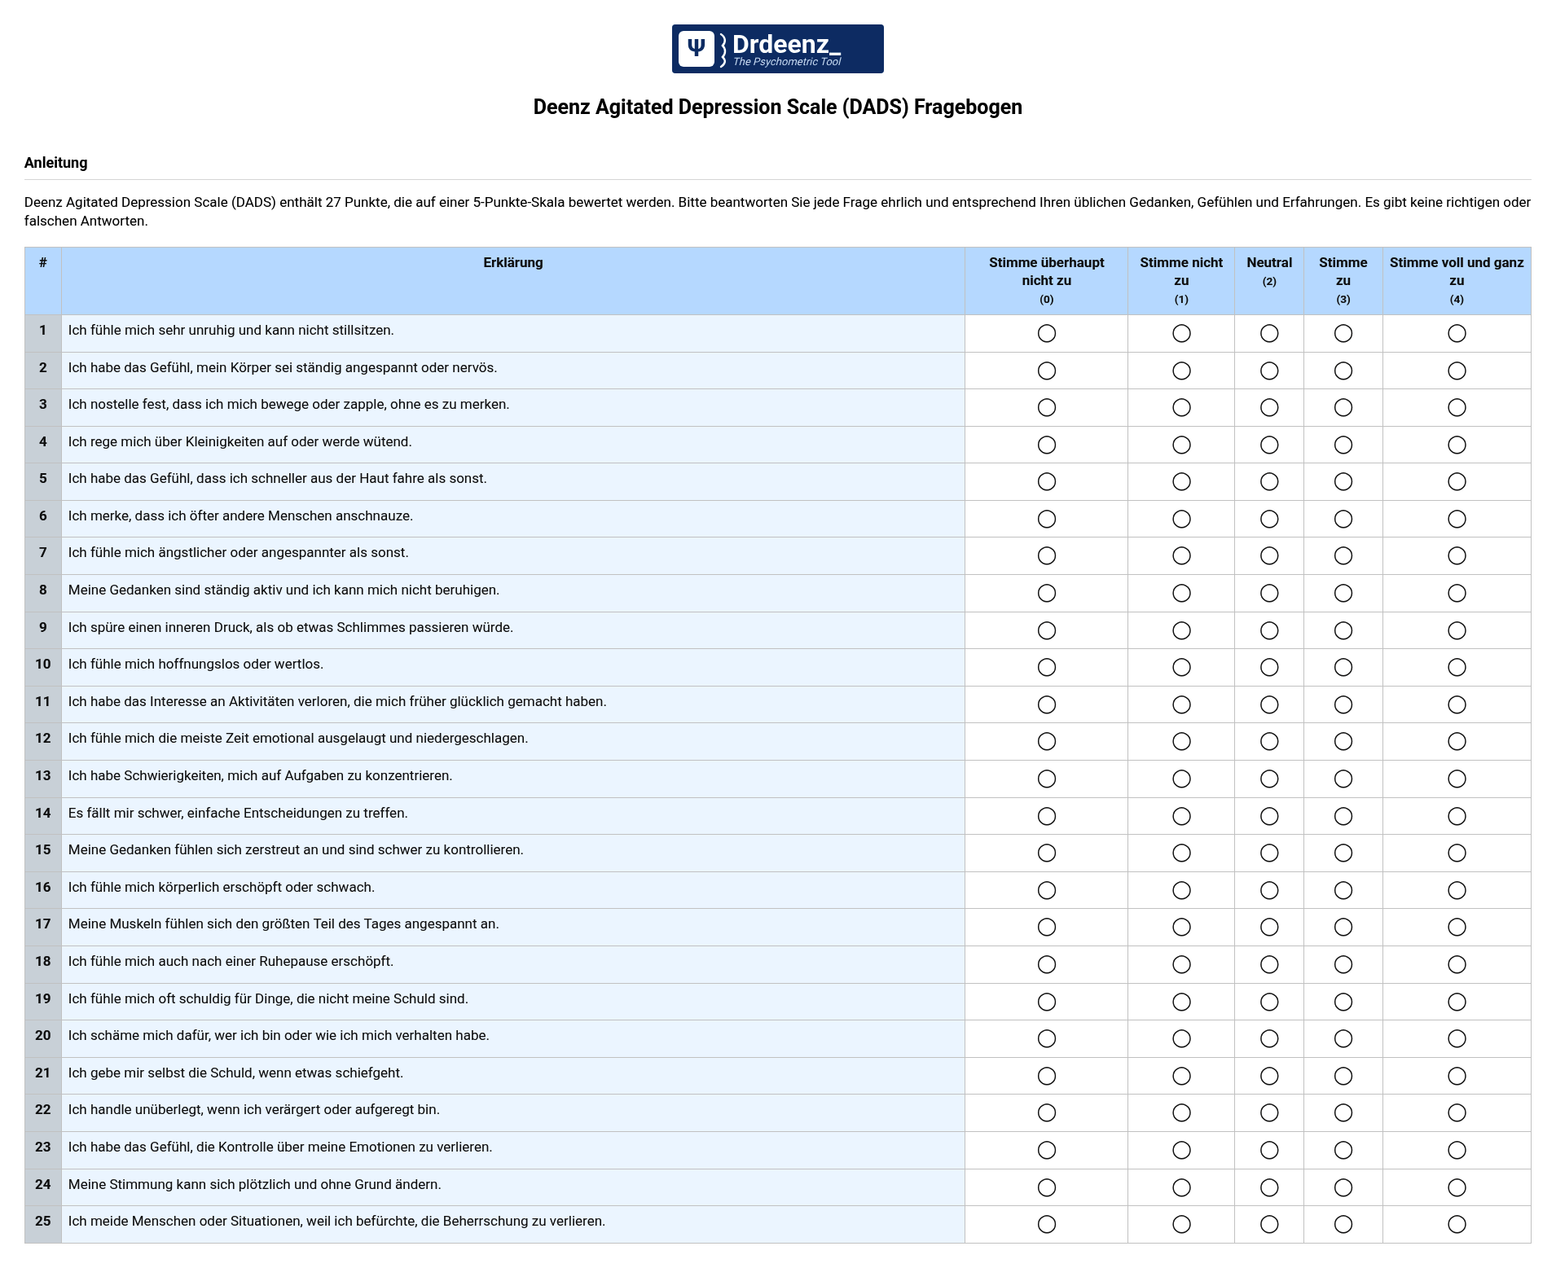Click the DADS Fragebogen page title
The image size is (1556, 1268).
(778, 107)
